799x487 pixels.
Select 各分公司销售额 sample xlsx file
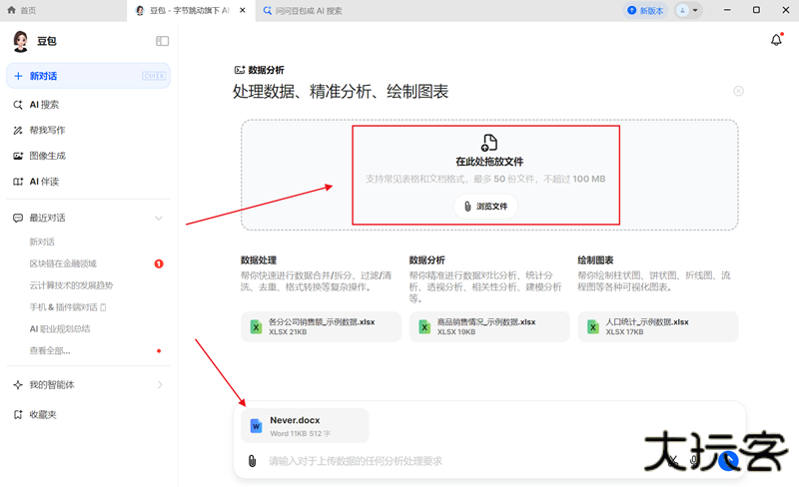[321, 326]
